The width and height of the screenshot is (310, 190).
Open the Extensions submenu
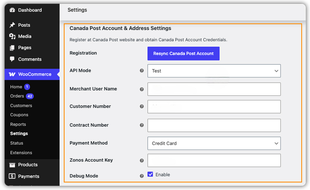[21, 153]
